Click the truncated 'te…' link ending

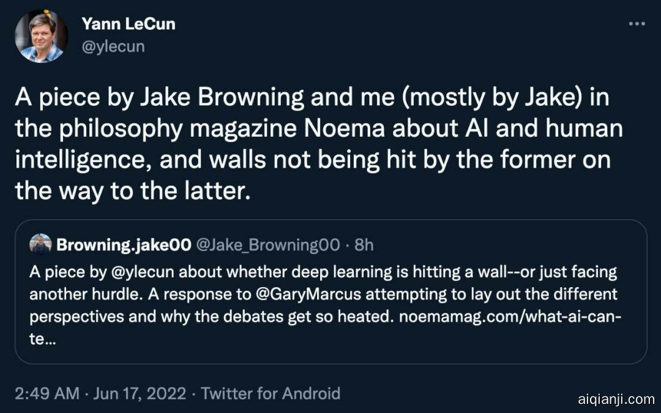(x=43, y=340)
